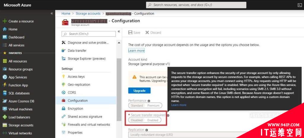Viewport: 304px width, 138px height.
Task: Collapse the left portal sidebar
Action: (52, 13)
